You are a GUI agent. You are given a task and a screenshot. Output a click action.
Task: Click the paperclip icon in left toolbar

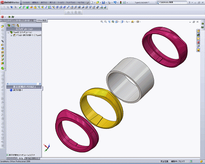click(2, 41)
